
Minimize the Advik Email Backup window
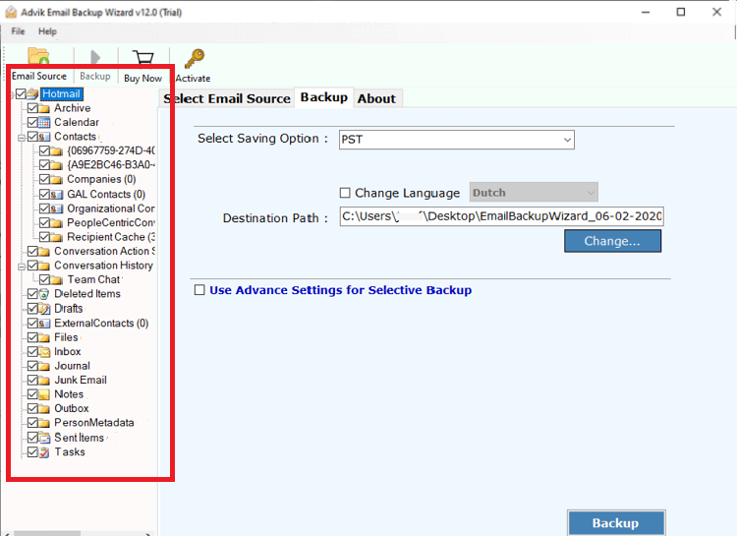coord(646,12)
